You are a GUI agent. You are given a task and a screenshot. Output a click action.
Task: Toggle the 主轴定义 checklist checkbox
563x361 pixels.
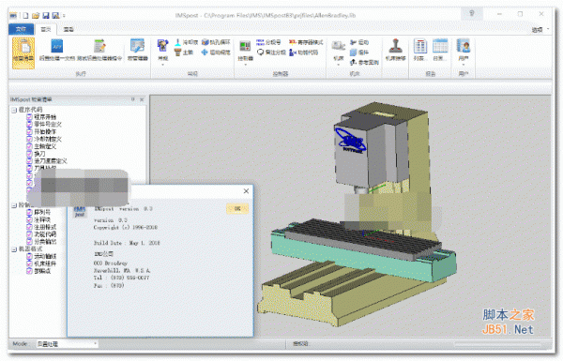click(x=29, y=146)
